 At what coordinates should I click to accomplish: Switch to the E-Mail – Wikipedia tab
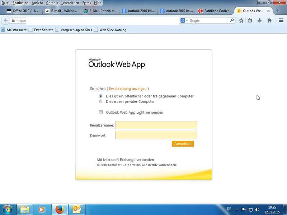[61, 11]
